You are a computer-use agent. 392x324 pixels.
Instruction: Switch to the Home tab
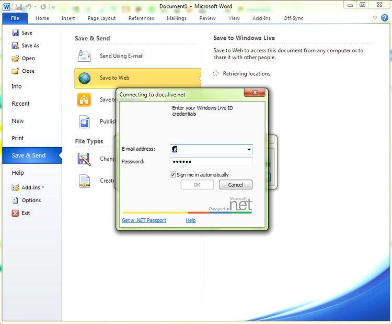tap(42, 18)
